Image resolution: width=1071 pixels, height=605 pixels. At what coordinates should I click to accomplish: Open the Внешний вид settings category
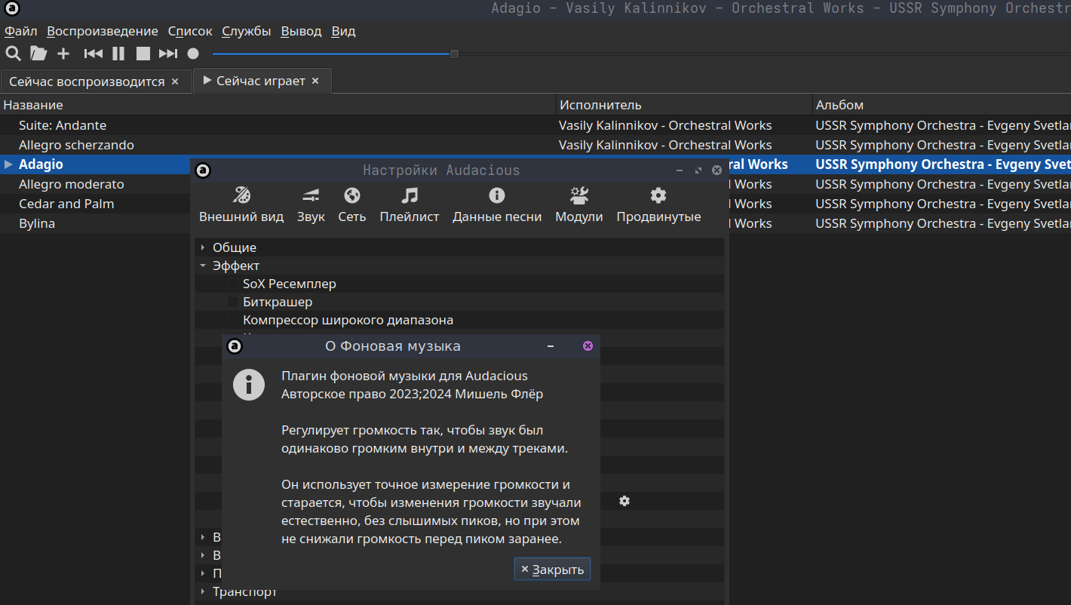click(241, 205)
